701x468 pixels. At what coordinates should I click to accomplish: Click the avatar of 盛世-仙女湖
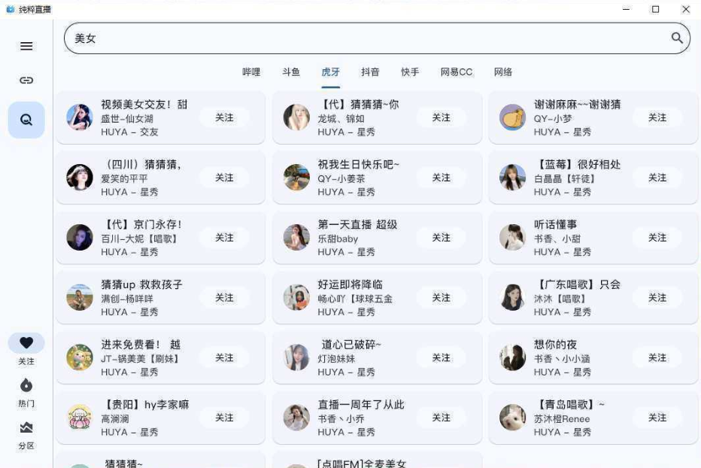pyautogui.click(x=80, y=117)
